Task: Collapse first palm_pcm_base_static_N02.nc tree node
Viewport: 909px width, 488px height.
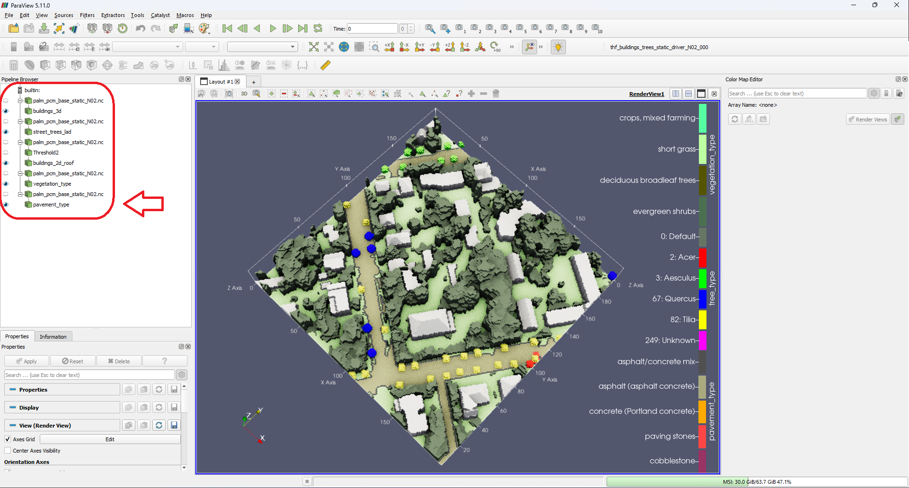Action: tap(20, 101)
